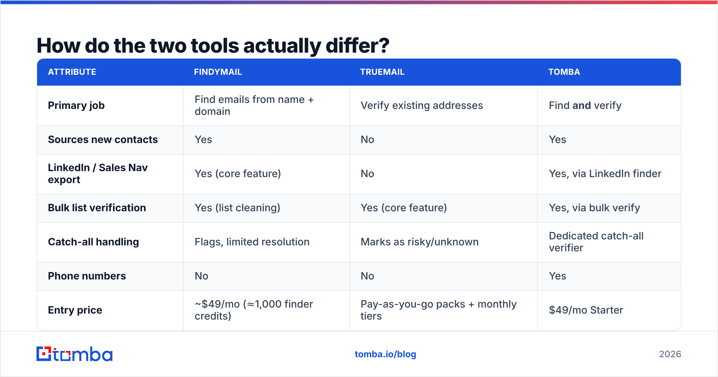Viewport: 718px width, 377px height.
Task: Open the tomba.io/blog link
Action: click(x=385, y=354)
